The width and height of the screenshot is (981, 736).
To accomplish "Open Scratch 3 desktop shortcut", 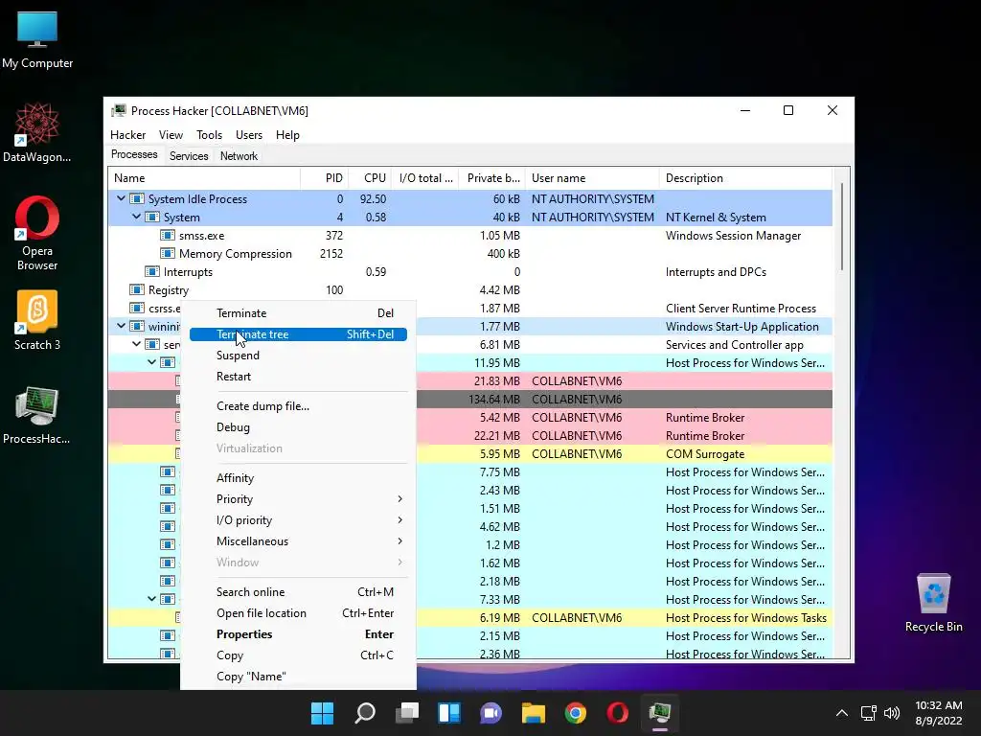I will click(x=37, y=320).
